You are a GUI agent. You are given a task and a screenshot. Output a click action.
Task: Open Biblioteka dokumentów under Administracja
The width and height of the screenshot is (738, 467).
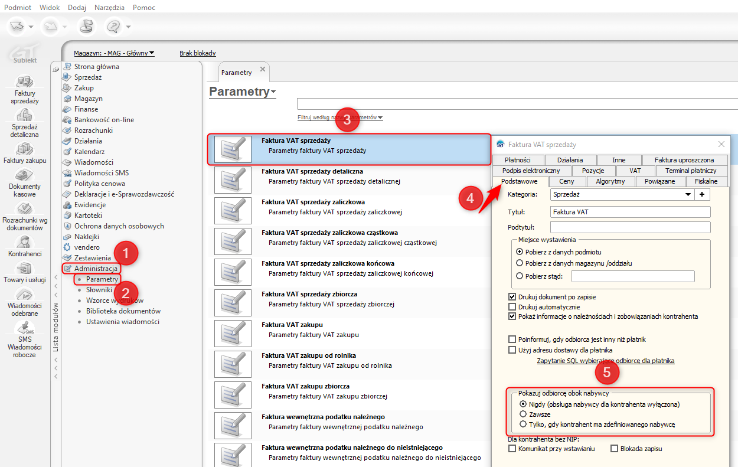123,311
